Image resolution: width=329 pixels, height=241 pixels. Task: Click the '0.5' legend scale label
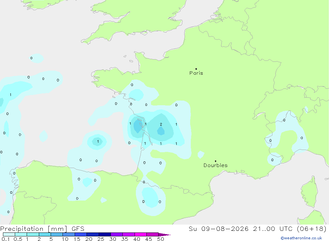click(x=18, y=239)
